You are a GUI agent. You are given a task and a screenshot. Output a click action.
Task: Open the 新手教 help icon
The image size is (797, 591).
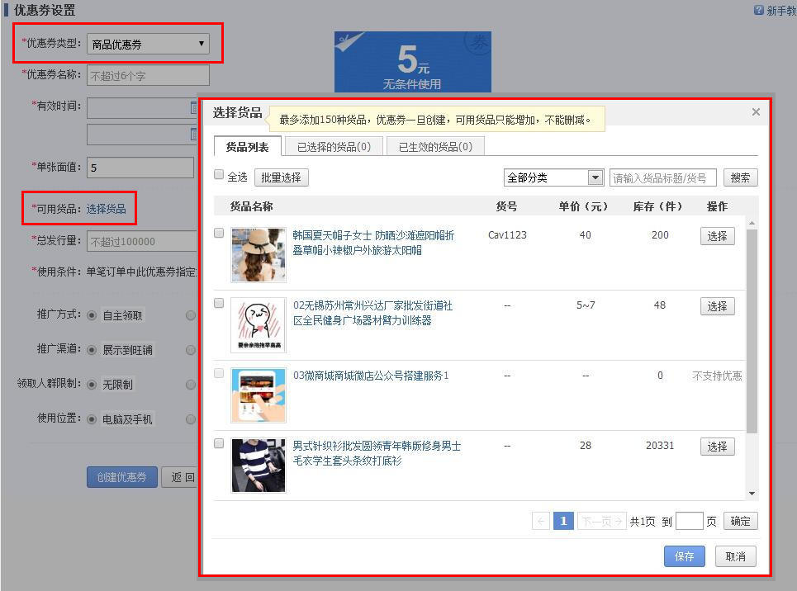[x=758, y=10]
